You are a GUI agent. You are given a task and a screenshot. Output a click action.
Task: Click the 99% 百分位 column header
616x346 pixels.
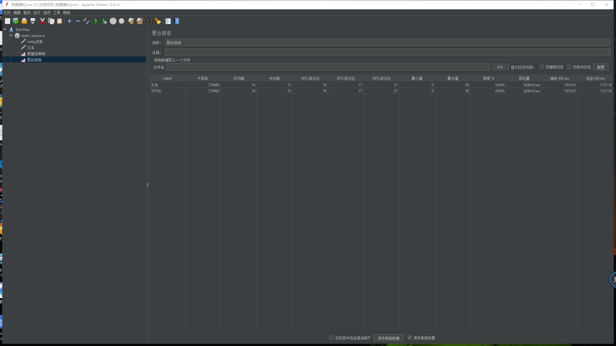pos(381,78)
